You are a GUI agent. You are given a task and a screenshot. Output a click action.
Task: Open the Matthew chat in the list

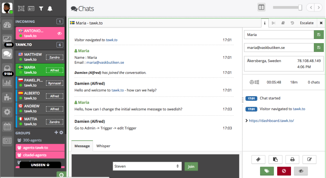[40, 57]
